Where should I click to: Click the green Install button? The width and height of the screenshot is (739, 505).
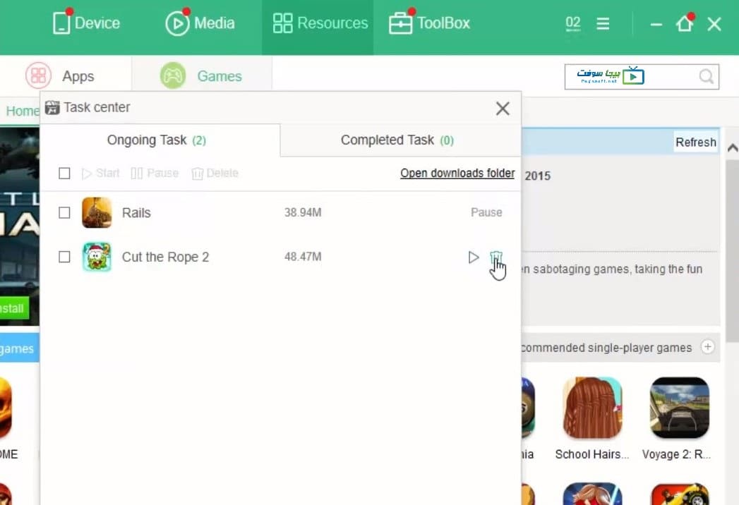[x=13, y=308]
